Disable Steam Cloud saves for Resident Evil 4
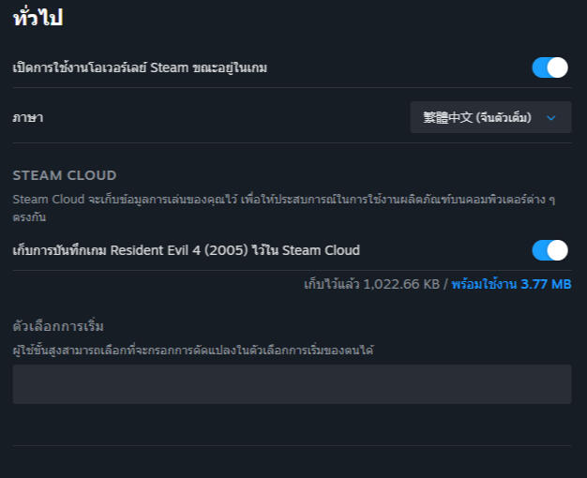This screenshot has height=478, width=587. pos(549,250)
